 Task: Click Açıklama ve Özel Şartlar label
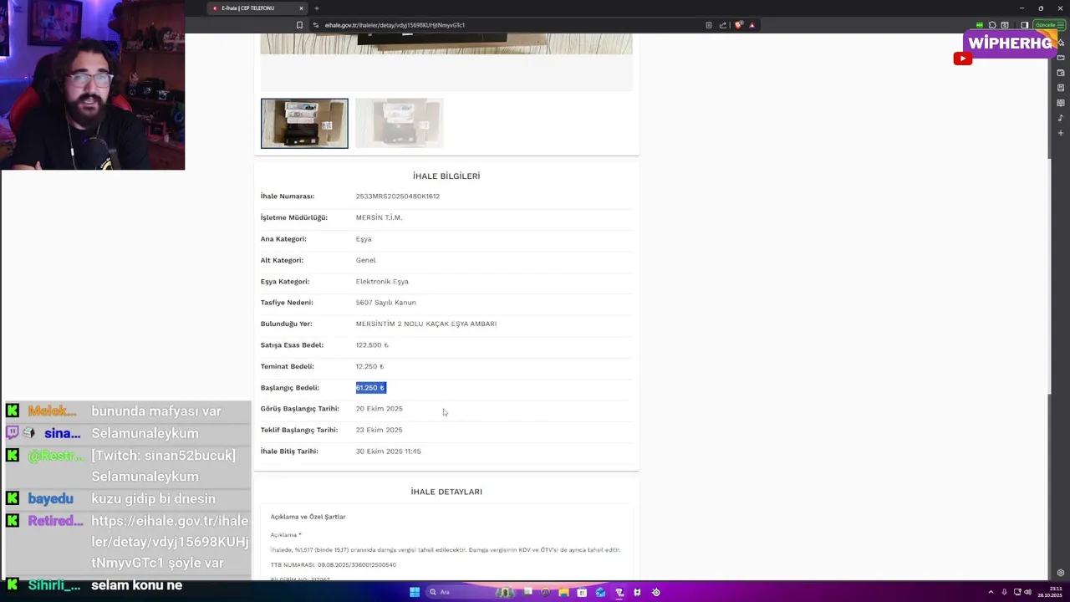pyautogui.click(x=308, y=517)
